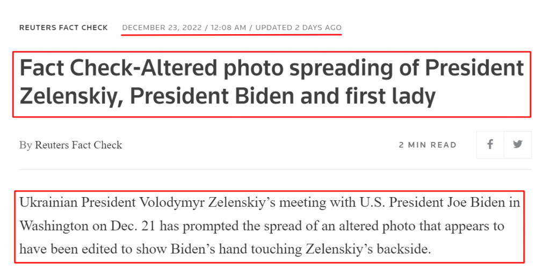Image resolution: width=550 pixels, height=272 pixels.
Task: Open the Reuters Fact Check section label
Action: pyautogui.click(x=63, y=28)
